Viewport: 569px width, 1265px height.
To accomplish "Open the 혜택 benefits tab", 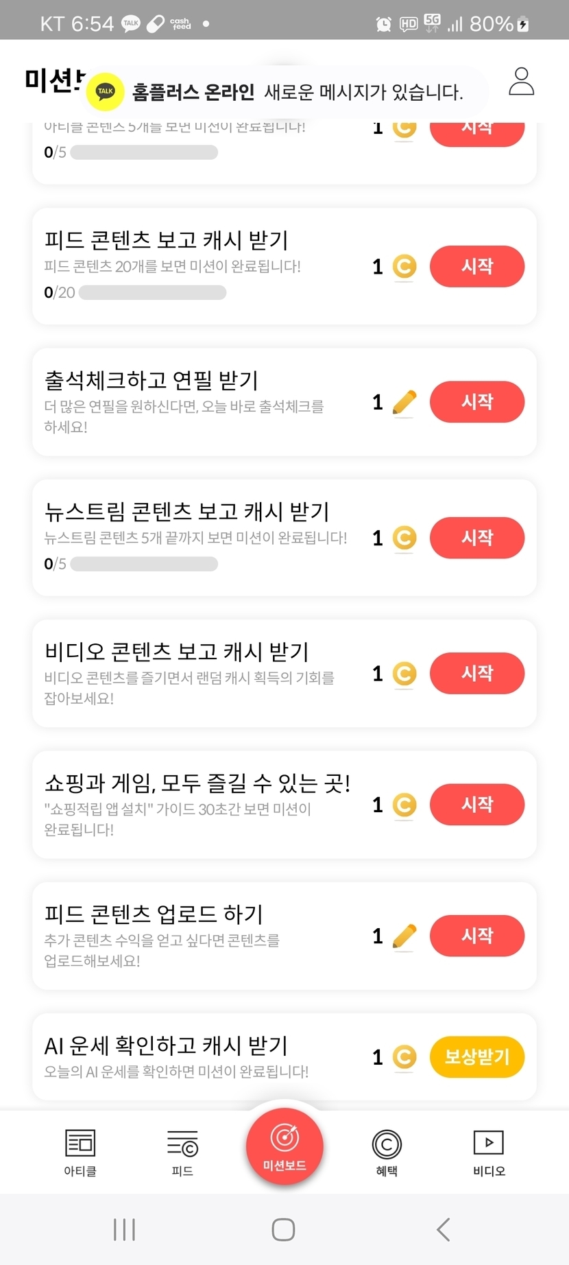I will coord(387,1152).
